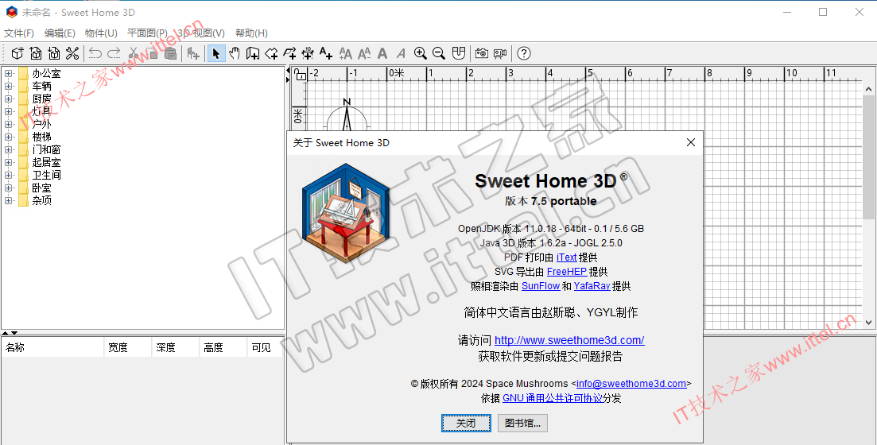
Task: Expand the 门和窗 catalog folder
Action: (x=9, y=150)
